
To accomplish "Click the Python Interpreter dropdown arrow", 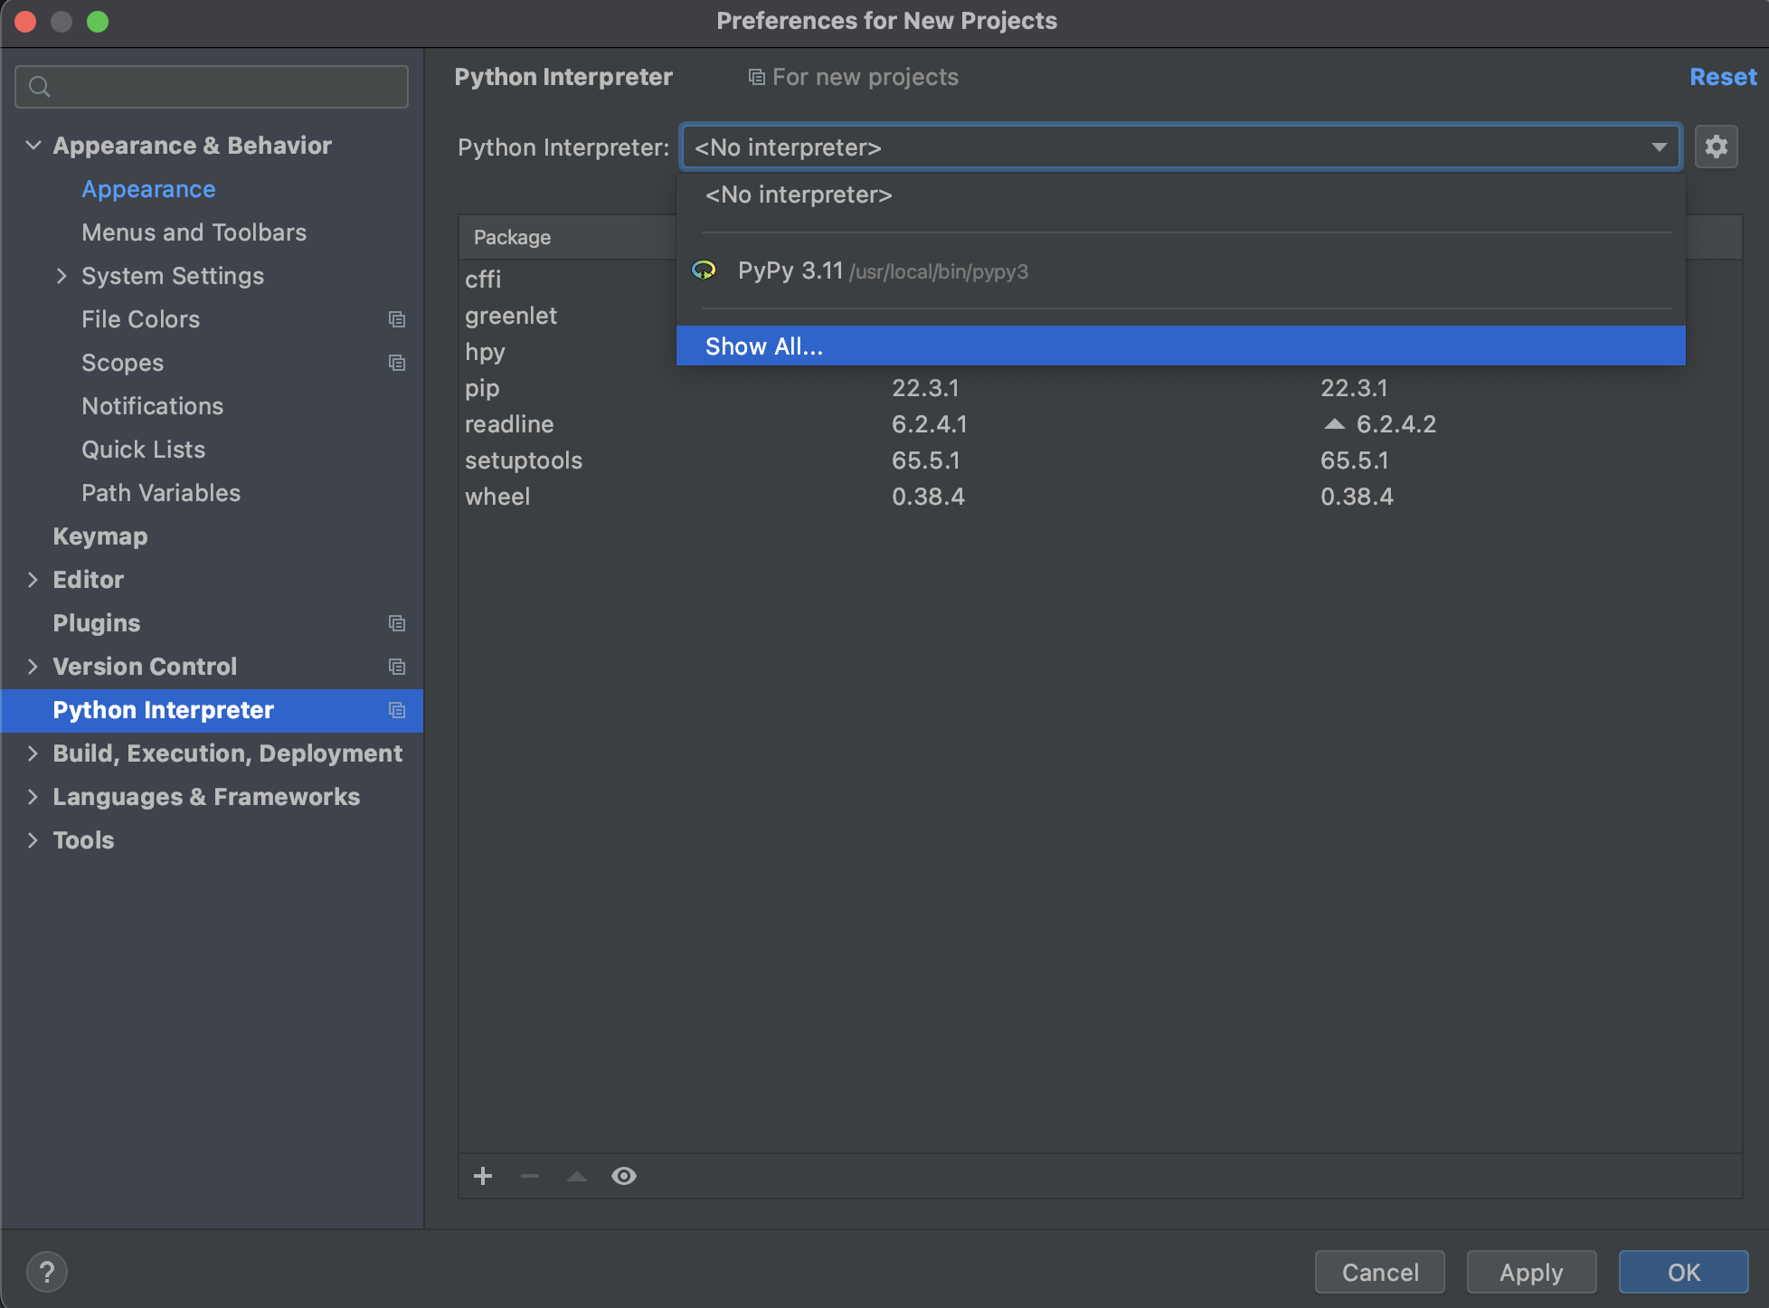I will click(x=1659, y=147).
